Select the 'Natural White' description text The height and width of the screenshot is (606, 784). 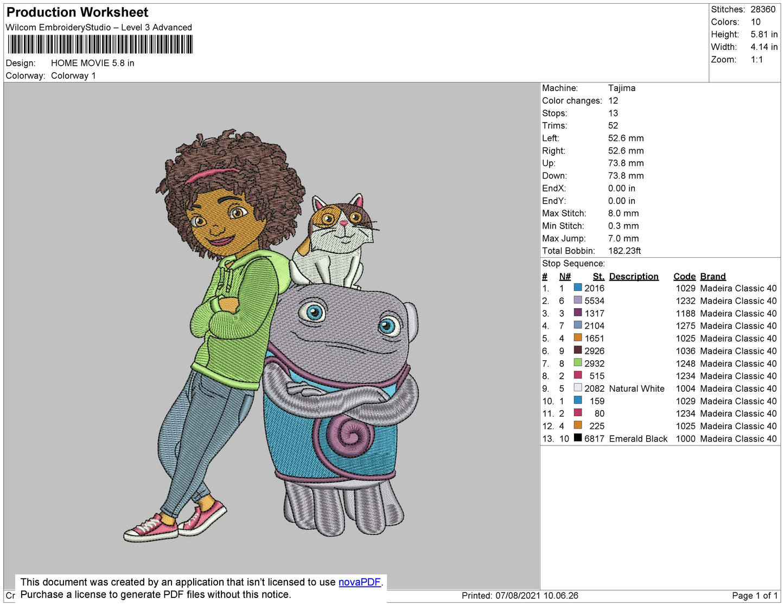[x=637, y=388]
